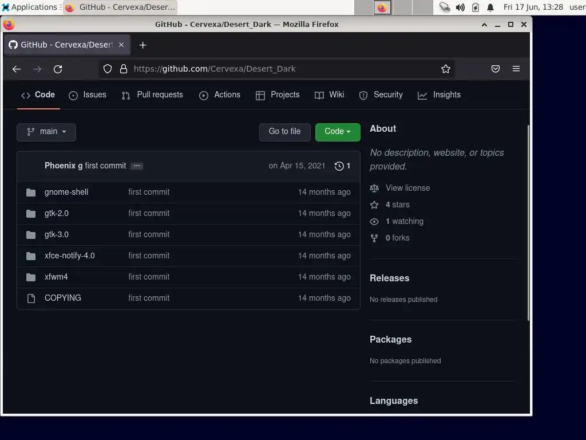Click the browser back arrow
Viewport: 586px width, 440px height.
[17, 69]
